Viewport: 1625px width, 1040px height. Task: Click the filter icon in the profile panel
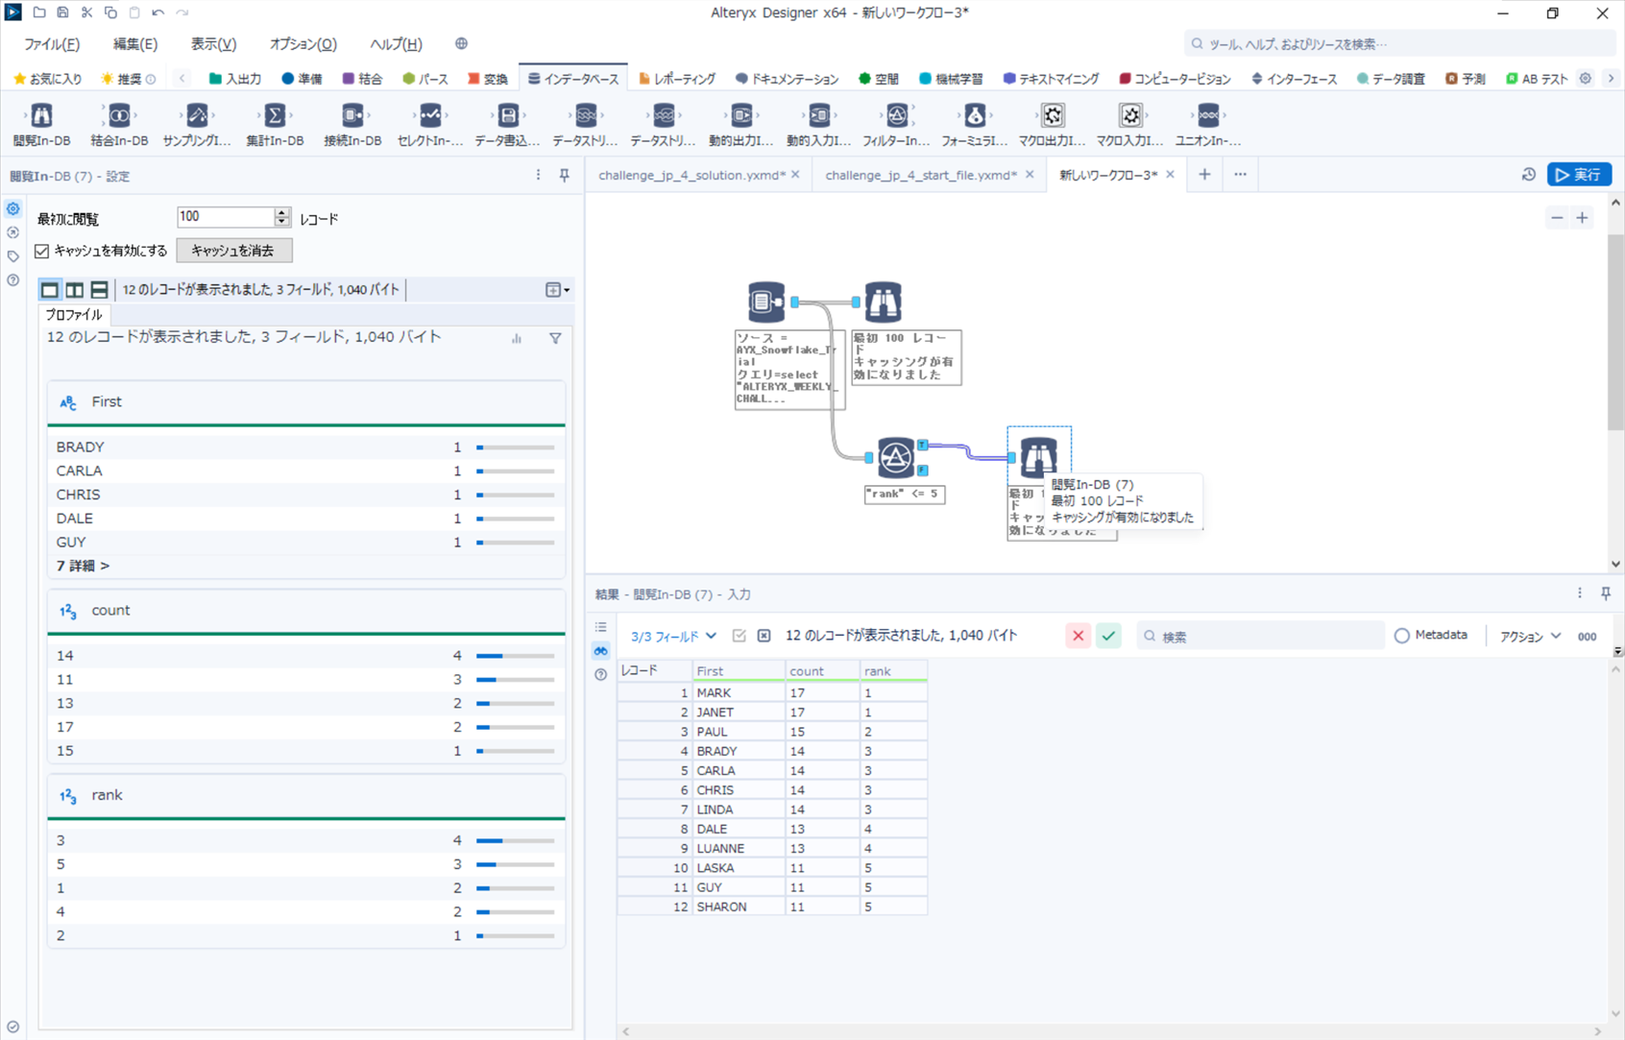[x=555, y=338]
